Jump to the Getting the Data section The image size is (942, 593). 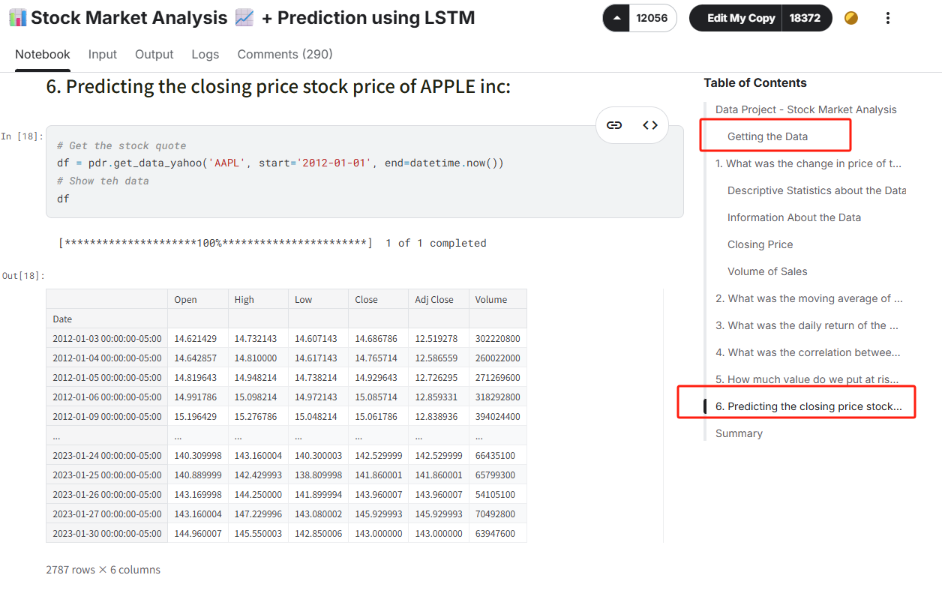pos(767,136)
